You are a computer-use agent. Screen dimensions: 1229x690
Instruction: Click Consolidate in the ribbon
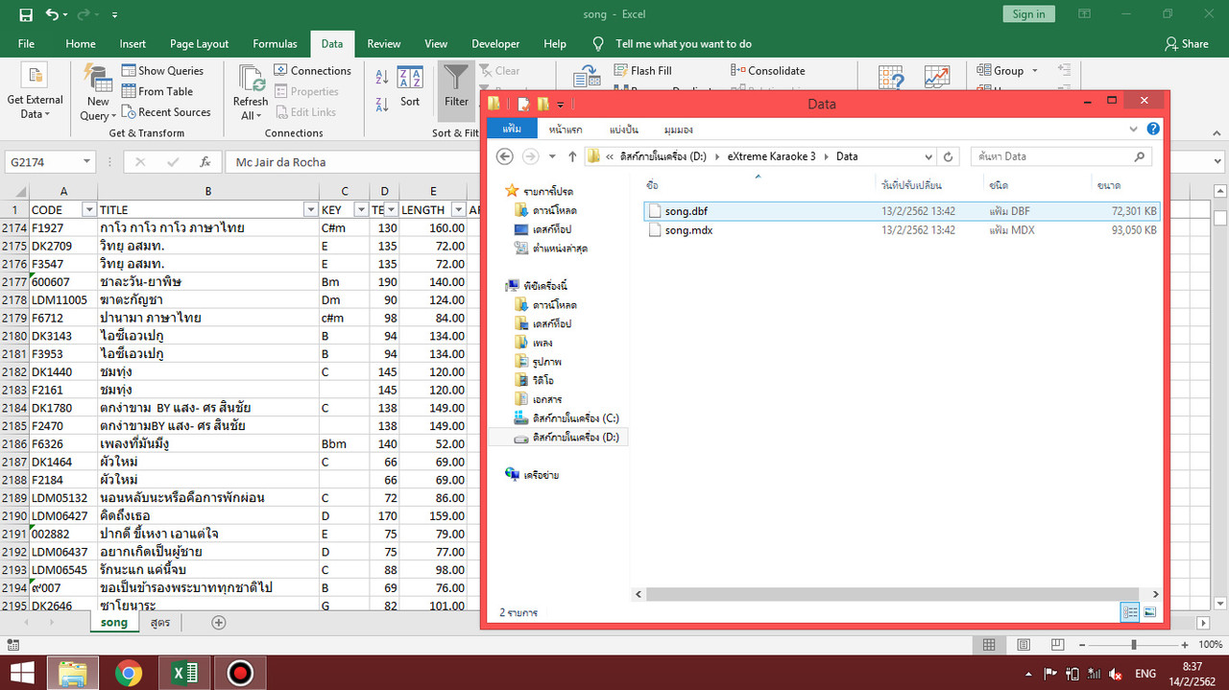click(x=768, y=70)
